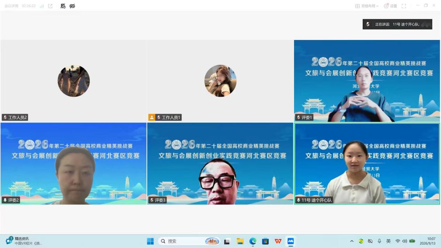Screen dimensions: 441x248
Task: Open the 宫格布局 layout dropdown
Action: pyautogui.click(x=367, y=6)
